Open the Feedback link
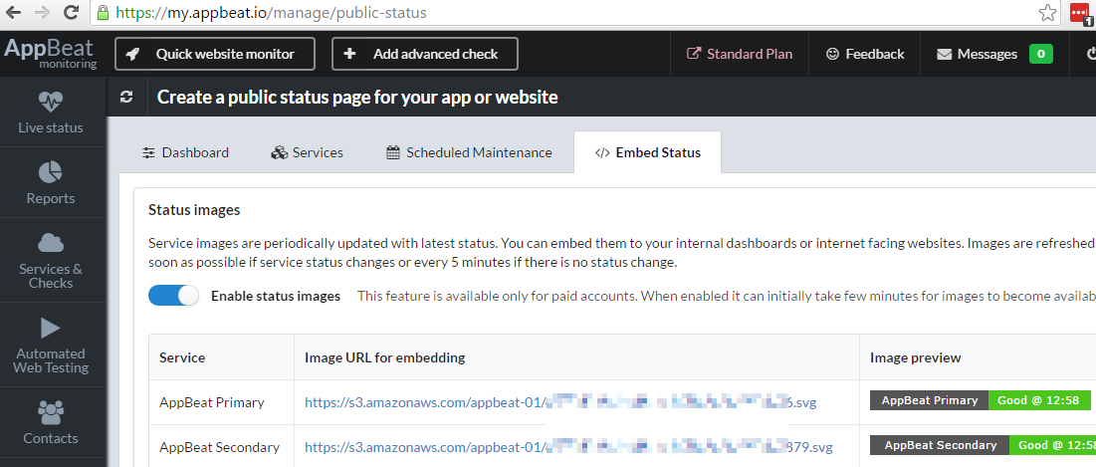This screenshot has height=467, width=1096. tap(865, 54)
